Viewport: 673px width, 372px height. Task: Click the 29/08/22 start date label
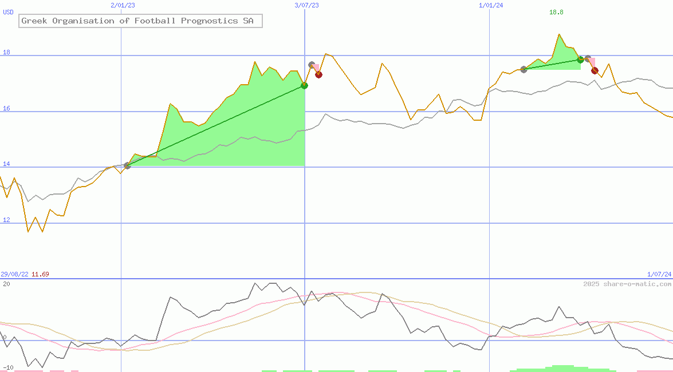[14, 274]
